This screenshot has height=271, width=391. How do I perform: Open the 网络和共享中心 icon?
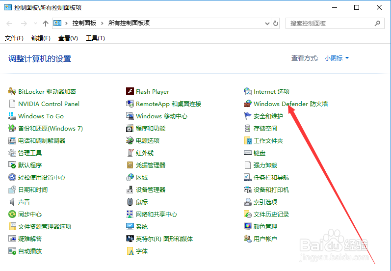130,214
